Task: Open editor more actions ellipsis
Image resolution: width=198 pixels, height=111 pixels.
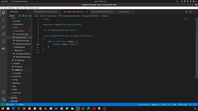Action: [195, 12]
